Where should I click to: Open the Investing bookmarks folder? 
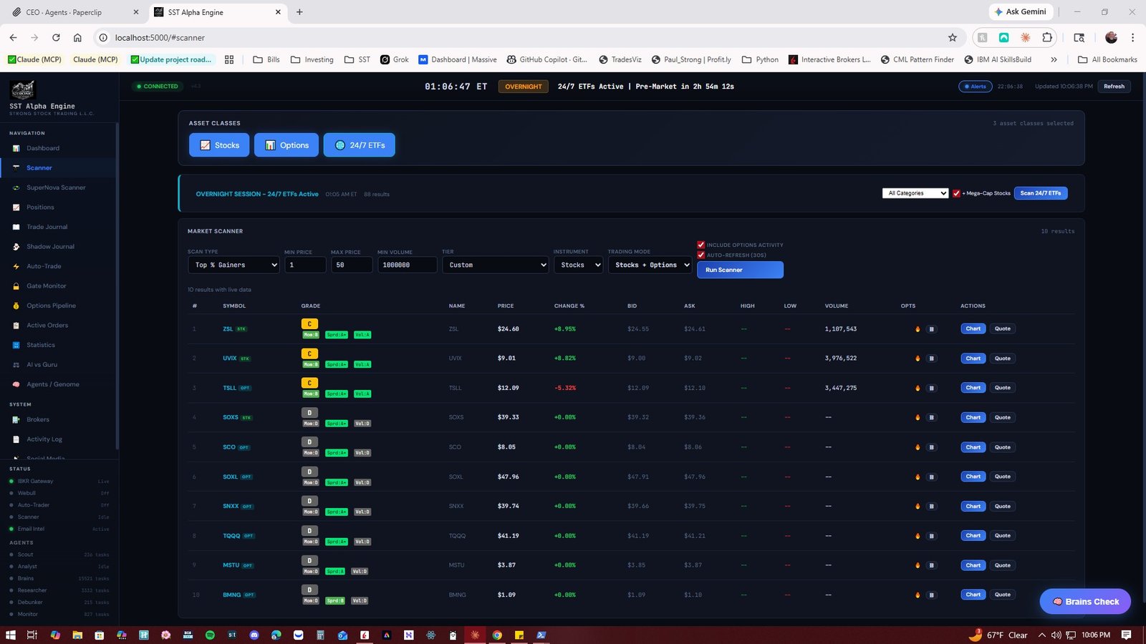click(x=312, y=59)
